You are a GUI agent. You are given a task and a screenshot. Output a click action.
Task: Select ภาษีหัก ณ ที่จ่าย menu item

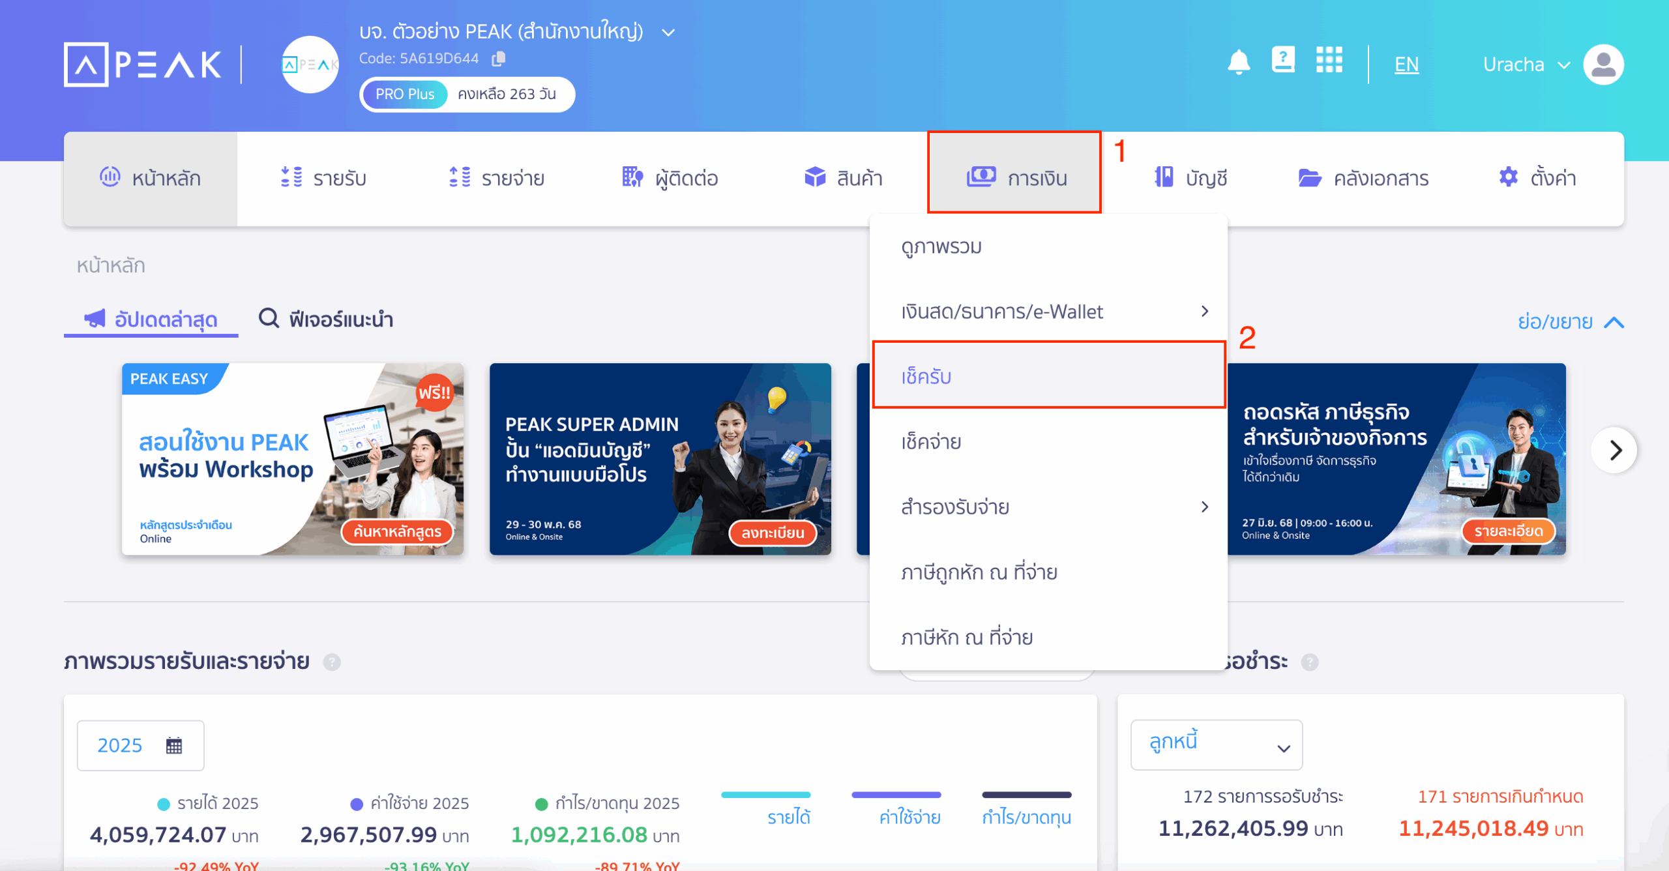click(1048, 638)
